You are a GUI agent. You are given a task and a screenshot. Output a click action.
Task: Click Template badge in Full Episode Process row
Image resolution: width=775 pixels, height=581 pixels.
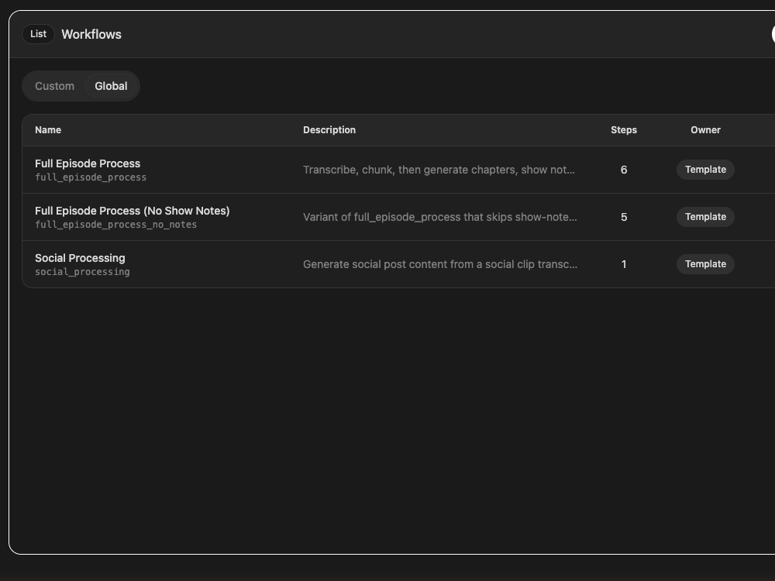pyautogui.click(x=705, y=170)
